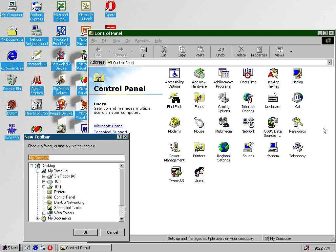Collapse the Desktop tree node

(x=31, y=166)
